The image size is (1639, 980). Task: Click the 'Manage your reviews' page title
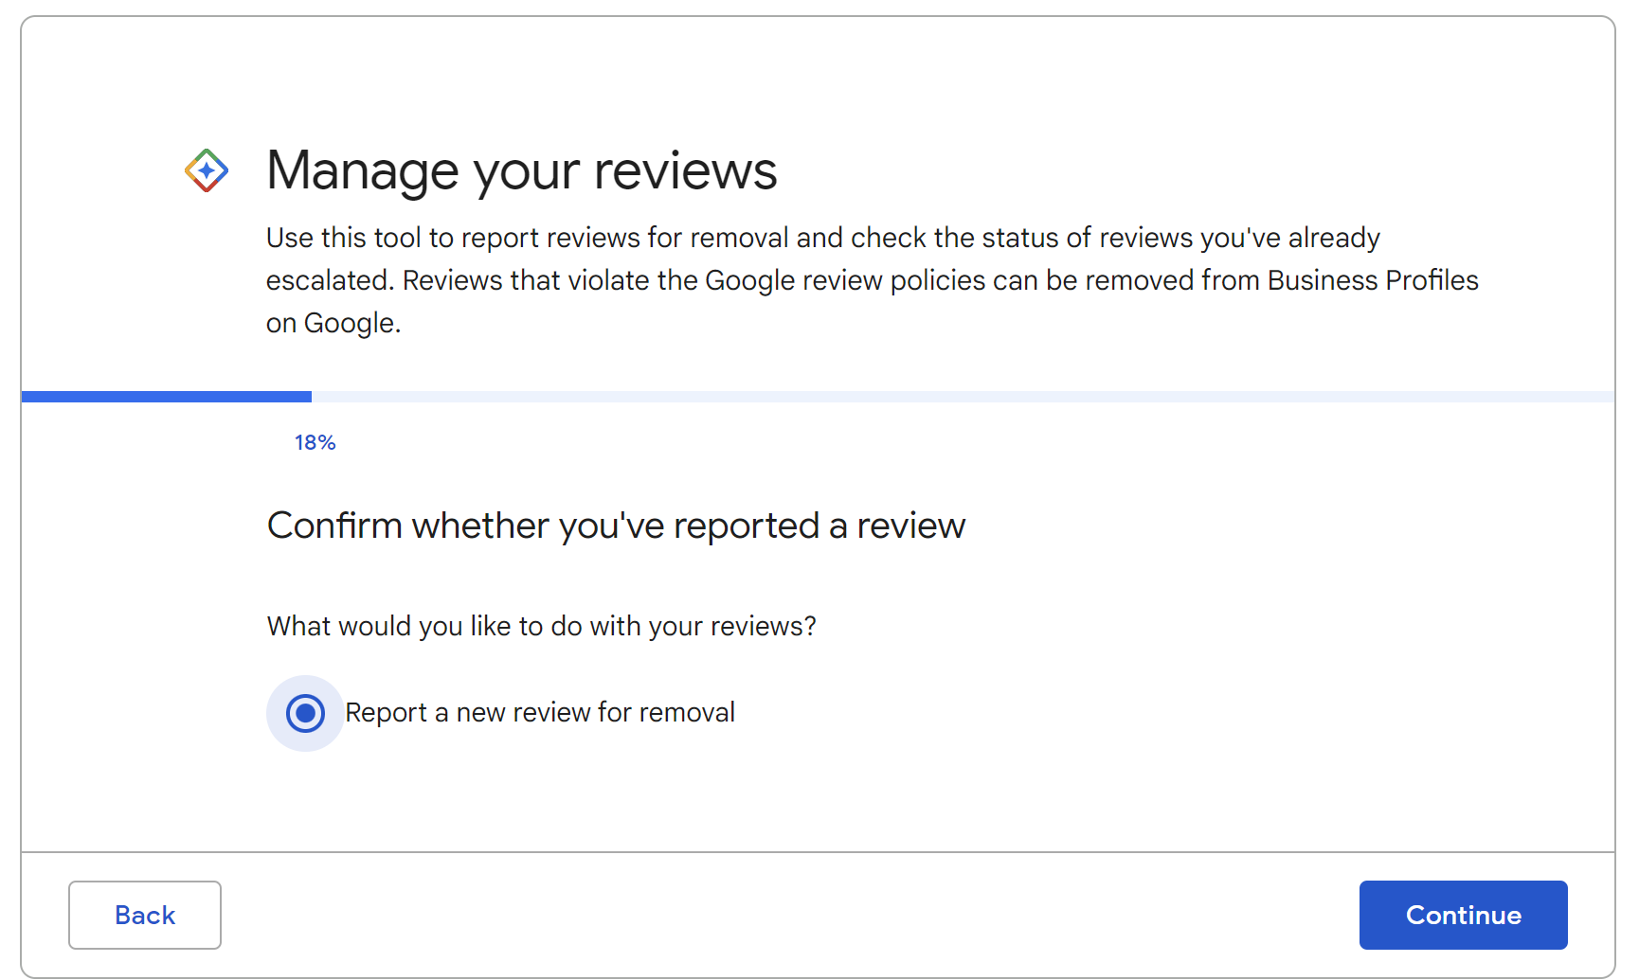[521, 170]
